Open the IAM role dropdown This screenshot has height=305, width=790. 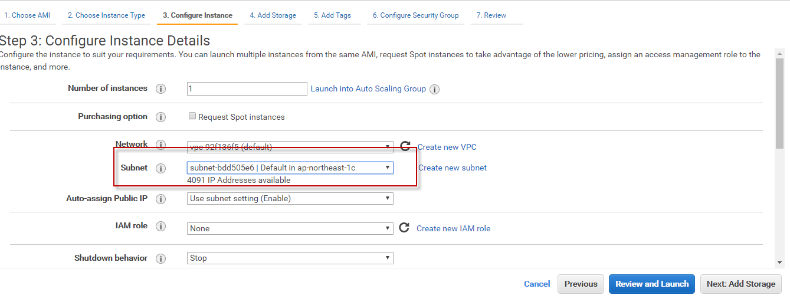290,228
